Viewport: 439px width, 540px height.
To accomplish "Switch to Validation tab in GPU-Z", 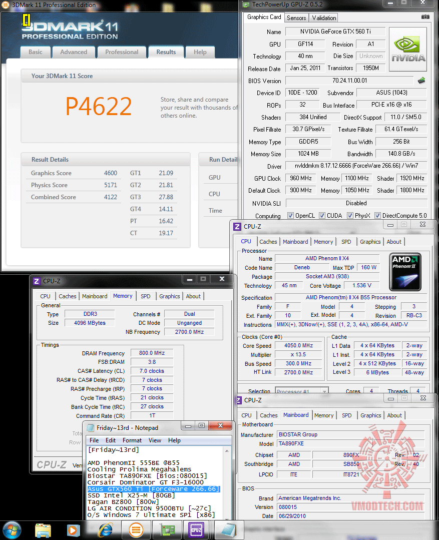I will click(x=324, y=18).
